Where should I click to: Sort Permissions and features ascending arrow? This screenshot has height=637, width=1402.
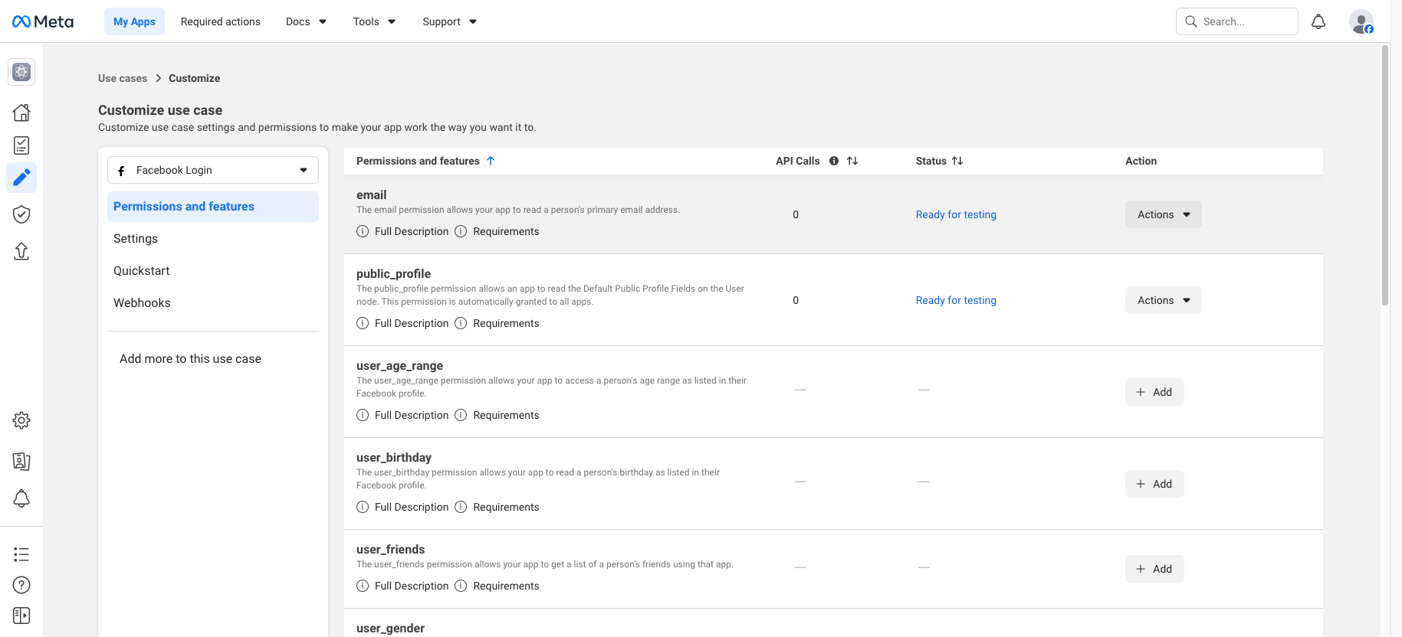coord(491,161)
